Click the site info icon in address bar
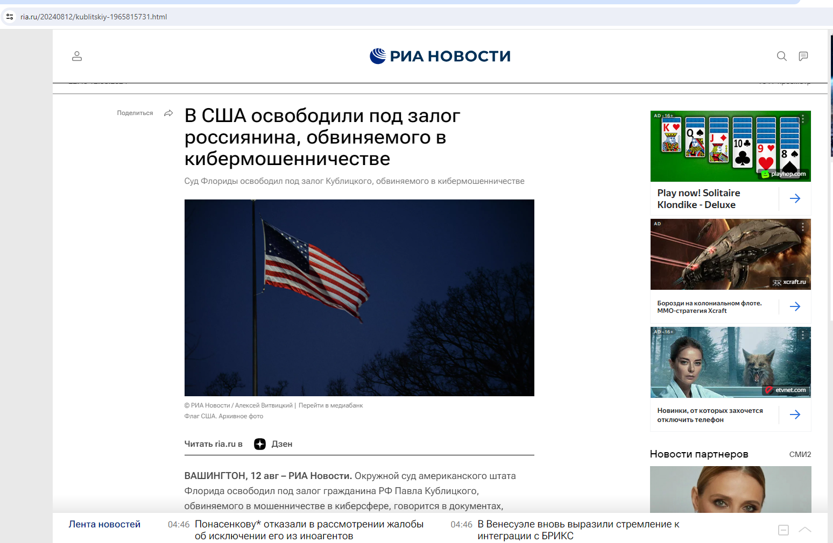This screenshot has height=543, width=833. 10,17
